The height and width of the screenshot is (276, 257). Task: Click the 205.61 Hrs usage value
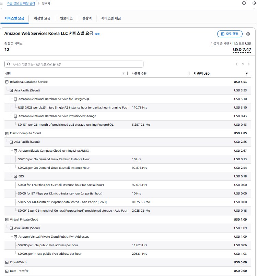coord(139,254)
